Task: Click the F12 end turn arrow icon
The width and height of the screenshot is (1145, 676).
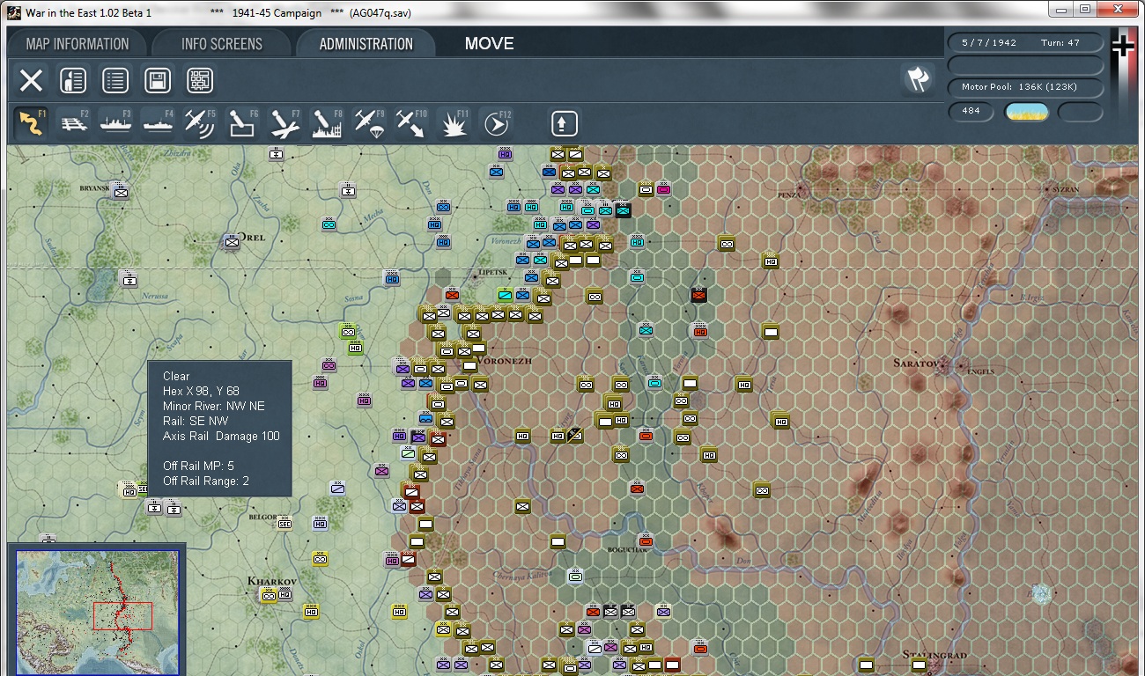Action: [497, 123]
